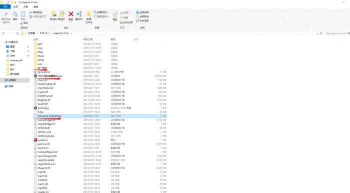The height and width of the screenshot is (193, 350).
Task: Open the blue File menu tab
Action: pyautogui.click(x=5, y=6)
